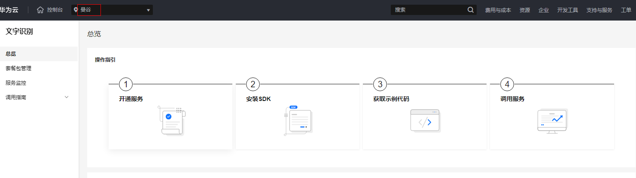Image resolution: width=636 pixels, height=178 pixels.
Task: Open 套餐包管理 in the sidebar
Action: (18, 68)
